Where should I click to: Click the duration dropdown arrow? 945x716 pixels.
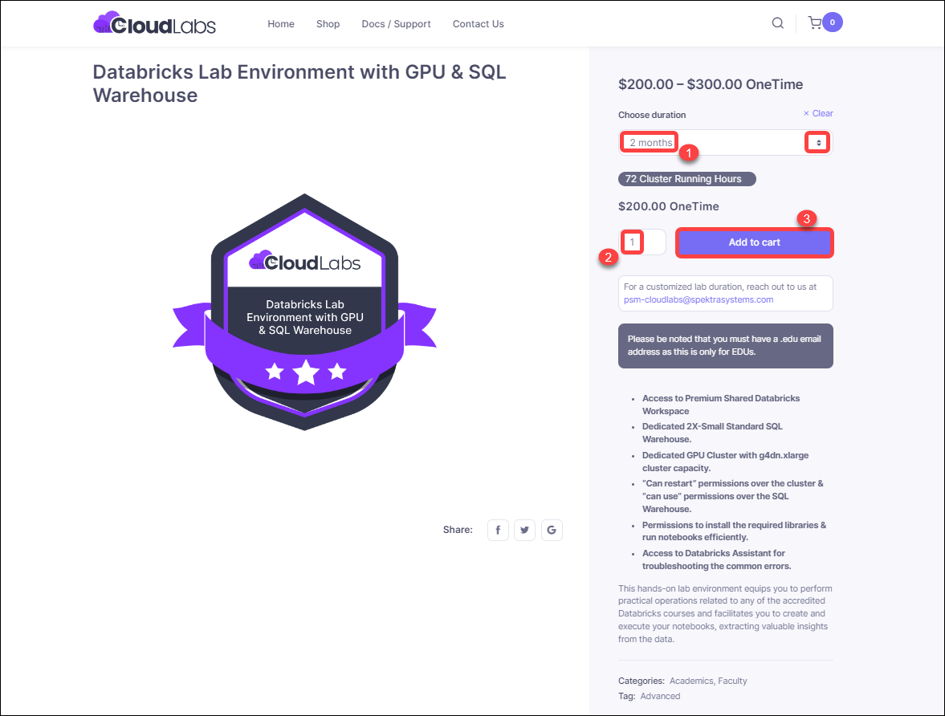pyautogui.click(x=818, y=143)
